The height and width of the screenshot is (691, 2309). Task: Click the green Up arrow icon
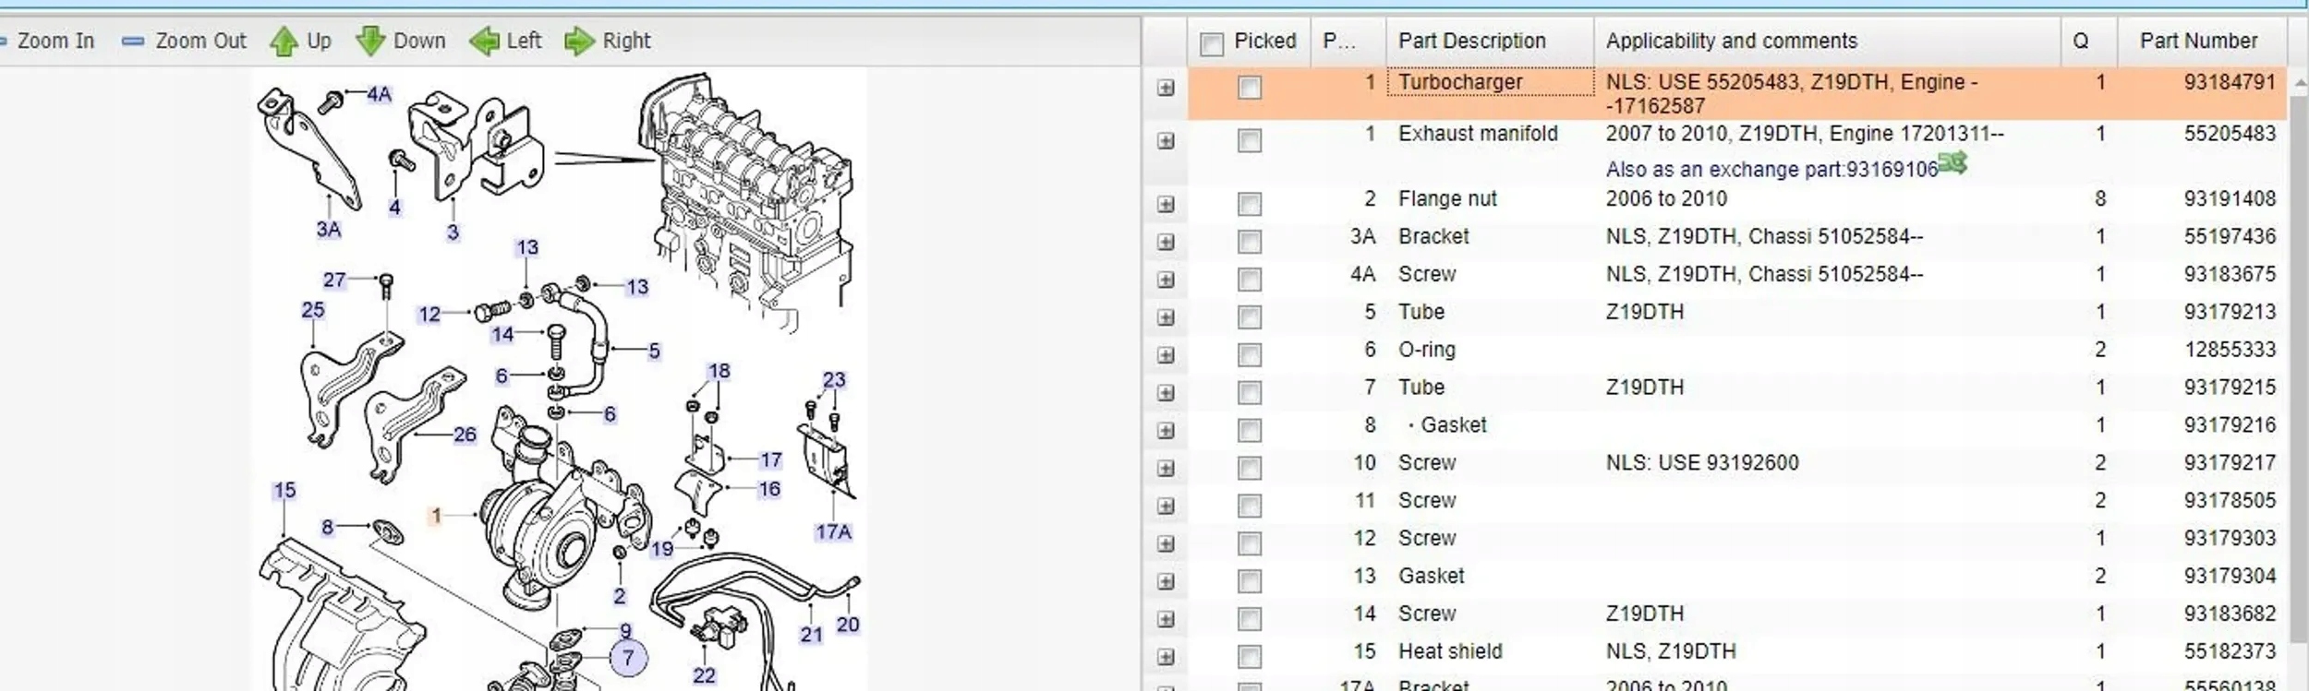pos(284,42)
